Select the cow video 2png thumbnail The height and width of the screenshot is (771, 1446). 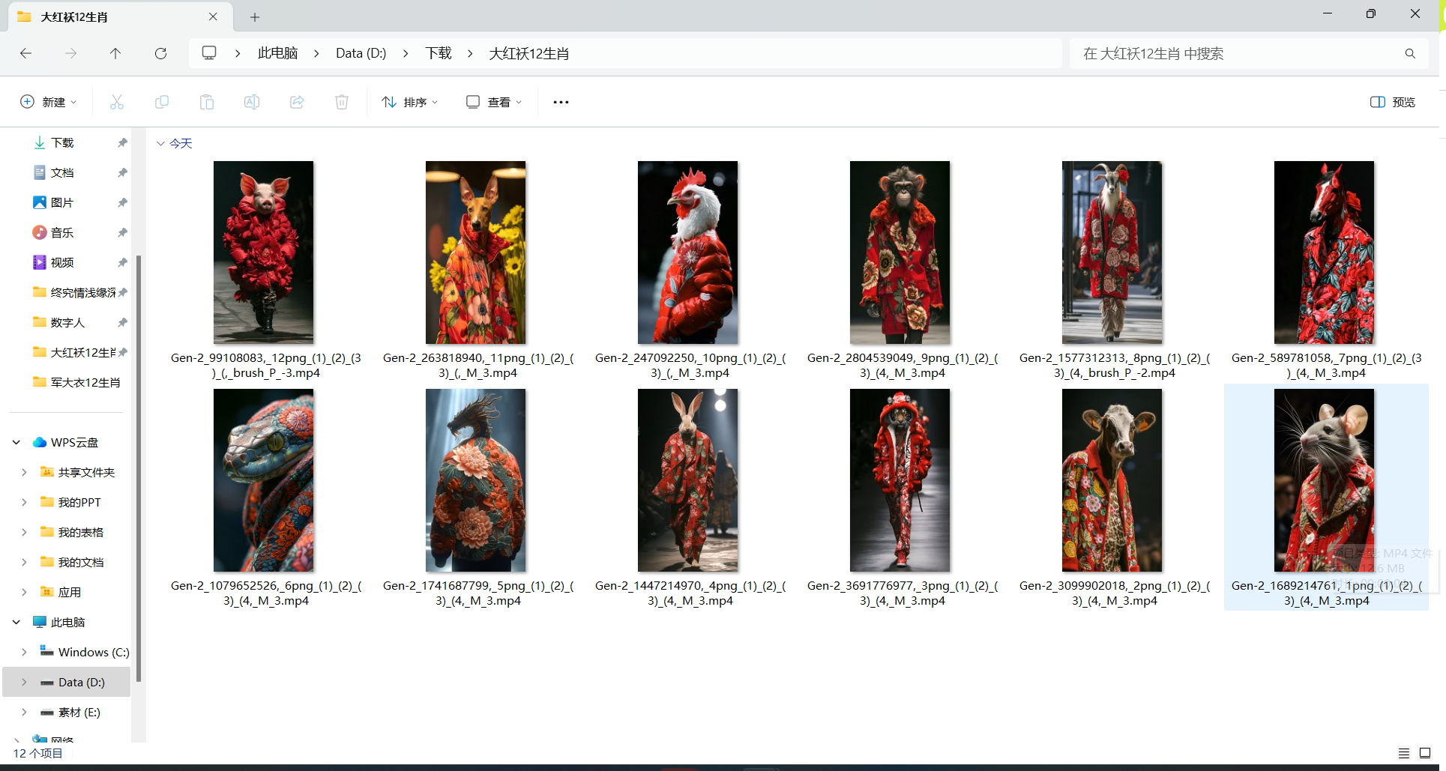[1112, 480]
